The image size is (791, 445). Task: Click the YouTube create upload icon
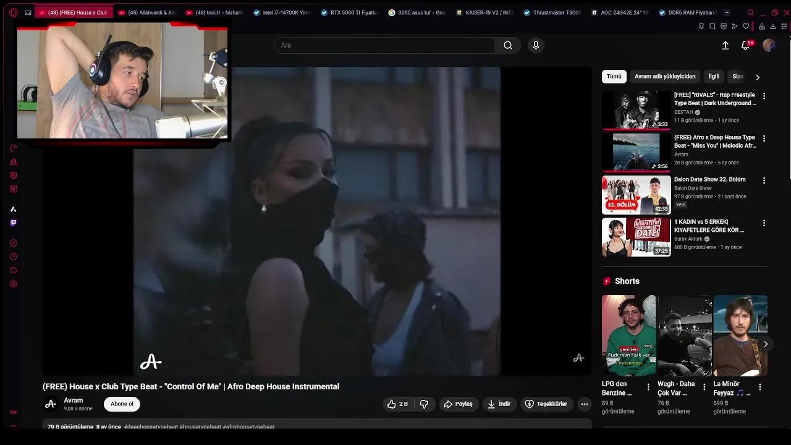pos(725,45)
